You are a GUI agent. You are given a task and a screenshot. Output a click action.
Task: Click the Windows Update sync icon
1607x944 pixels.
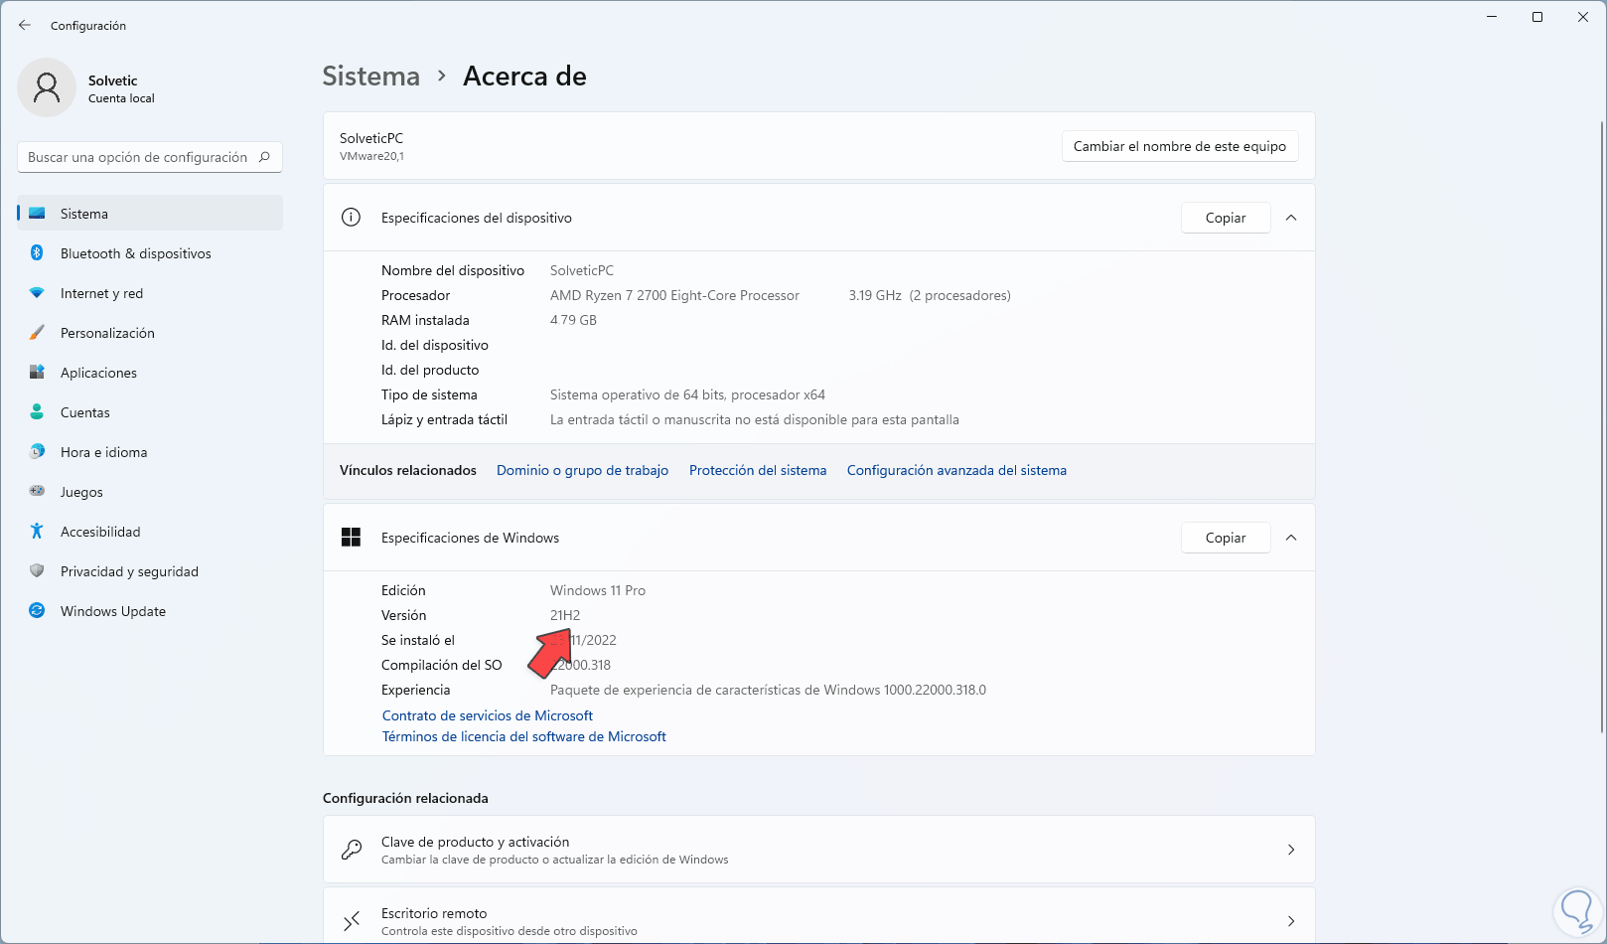(x=37, y=611)
